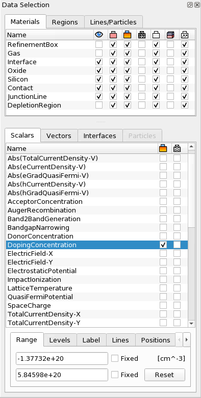Hide the Contact material

(x=99, y=88)
